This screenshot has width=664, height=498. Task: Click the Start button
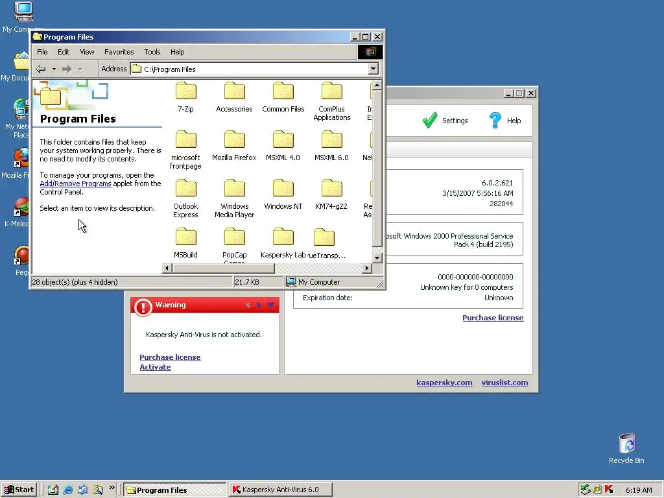tap(19, 490)
